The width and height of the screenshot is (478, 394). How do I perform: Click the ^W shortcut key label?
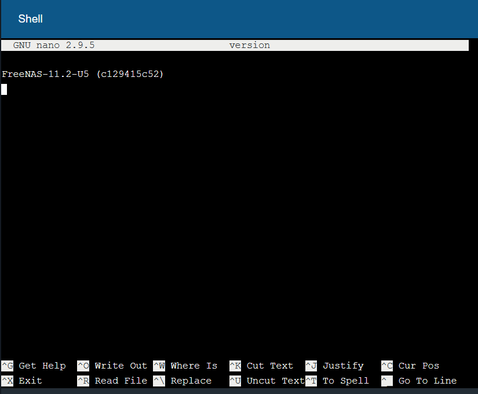(159, 366)
